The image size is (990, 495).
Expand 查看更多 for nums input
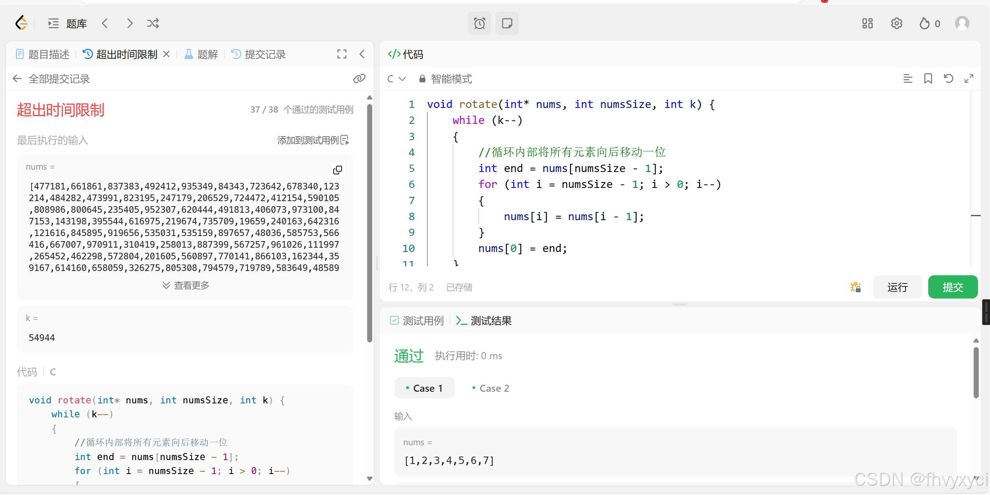click(186, 285)
